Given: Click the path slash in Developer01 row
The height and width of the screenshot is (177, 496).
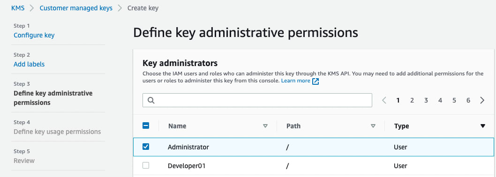Looking at the screenshot, I should pos(287,166).
